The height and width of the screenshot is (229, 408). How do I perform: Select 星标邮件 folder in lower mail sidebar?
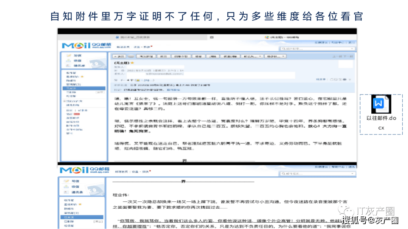click(70, 205)
